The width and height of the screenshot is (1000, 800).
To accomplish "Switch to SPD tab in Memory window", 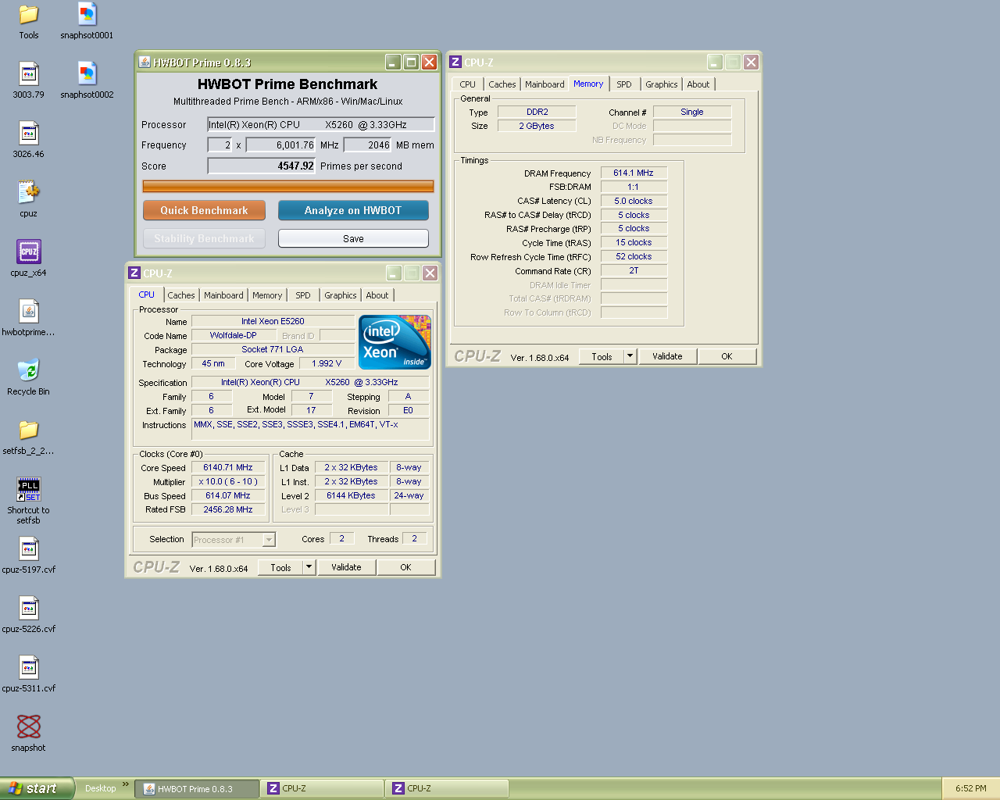I will [x=624, y=84].
